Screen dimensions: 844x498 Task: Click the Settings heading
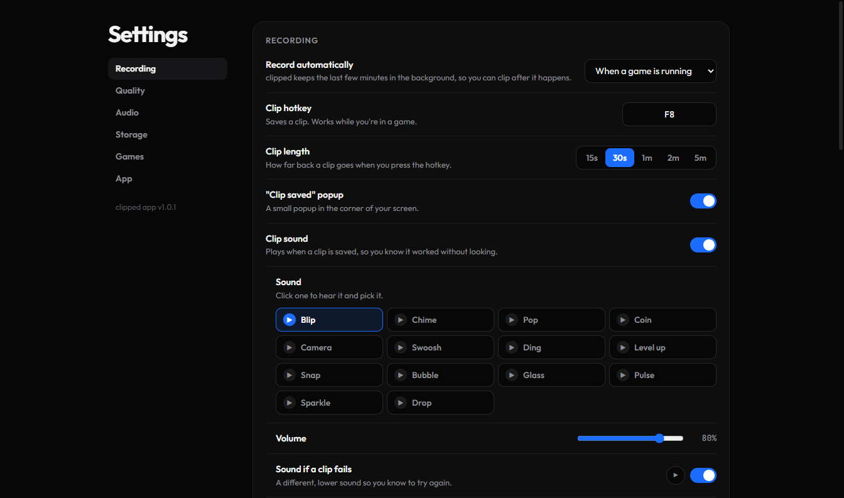(148, 34)
